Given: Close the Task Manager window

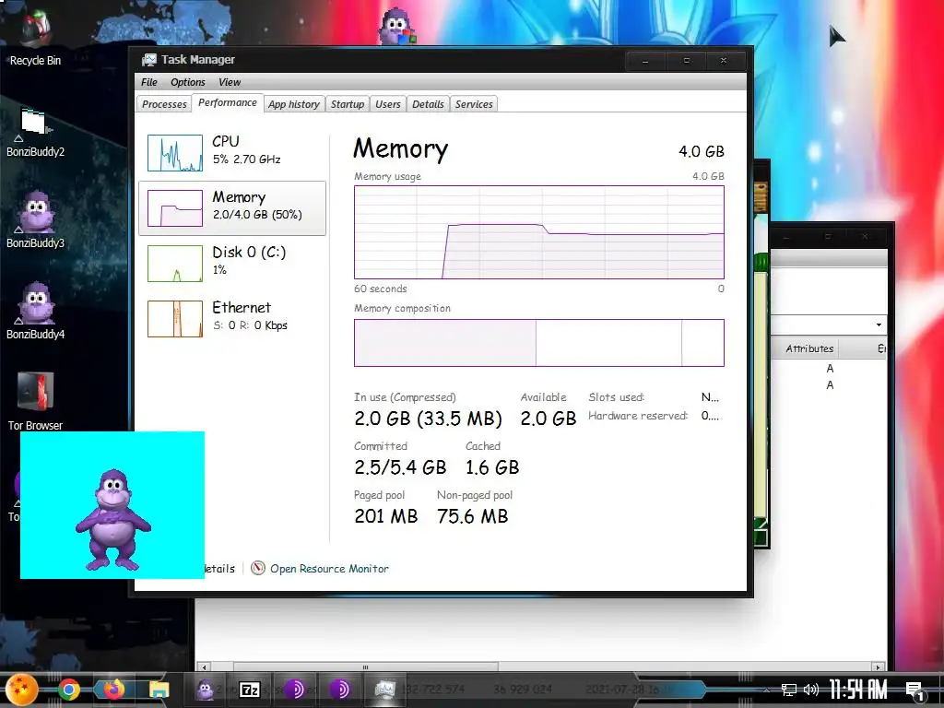Looking at the screenshot, I should (x=724, y=61).
